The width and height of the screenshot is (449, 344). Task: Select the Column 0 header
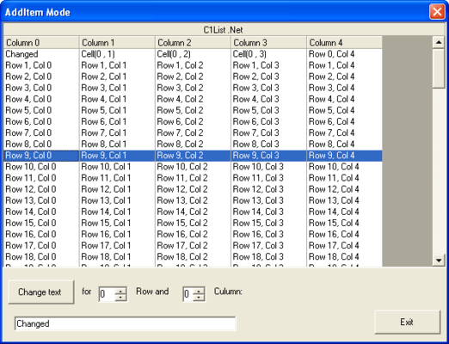click(x=41, y=42)
